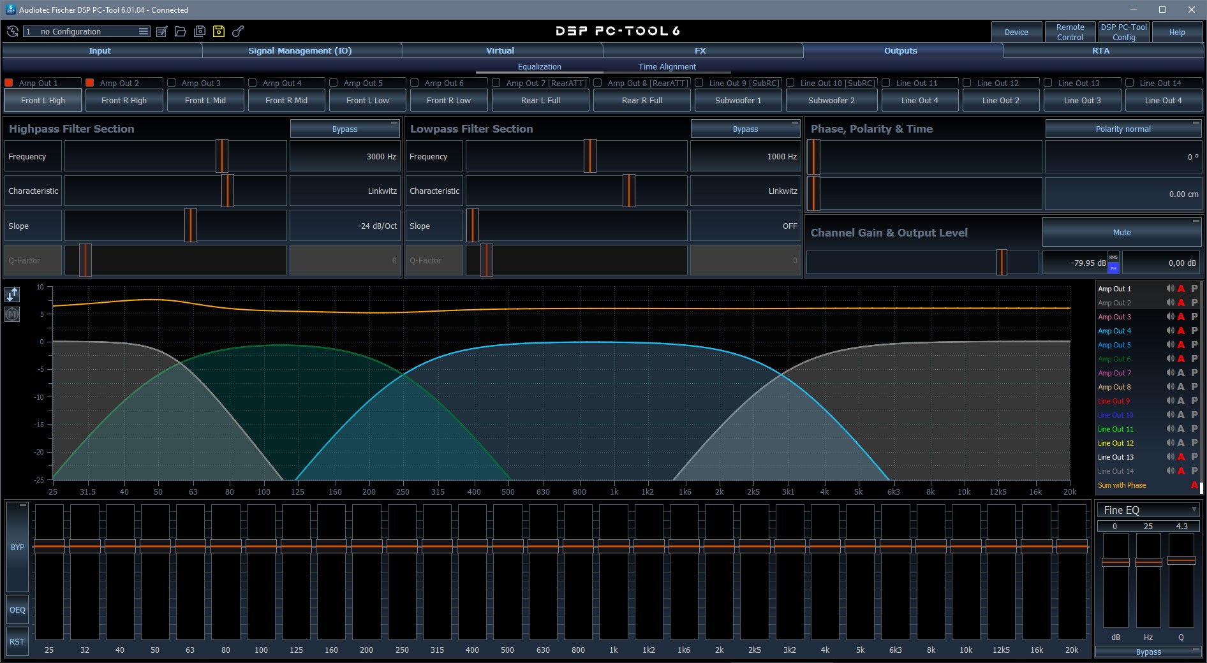The height and width of the screenshot is (663, 1207).
Task: Open the configuration list dropdown
Action: tap(144, 31)
